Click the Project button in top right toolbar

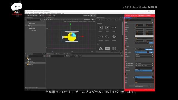point(141,16)
